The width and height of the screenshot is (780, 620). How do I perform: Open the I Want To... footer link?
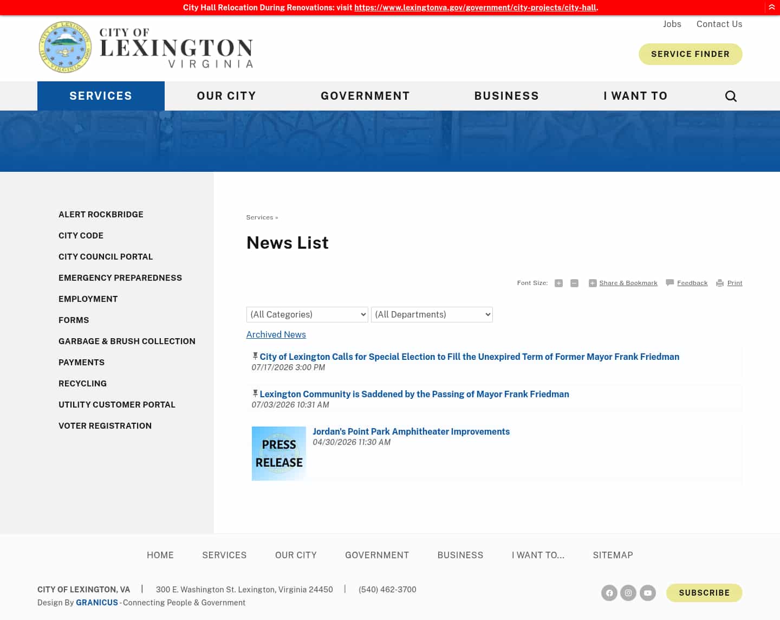[538, 555]
